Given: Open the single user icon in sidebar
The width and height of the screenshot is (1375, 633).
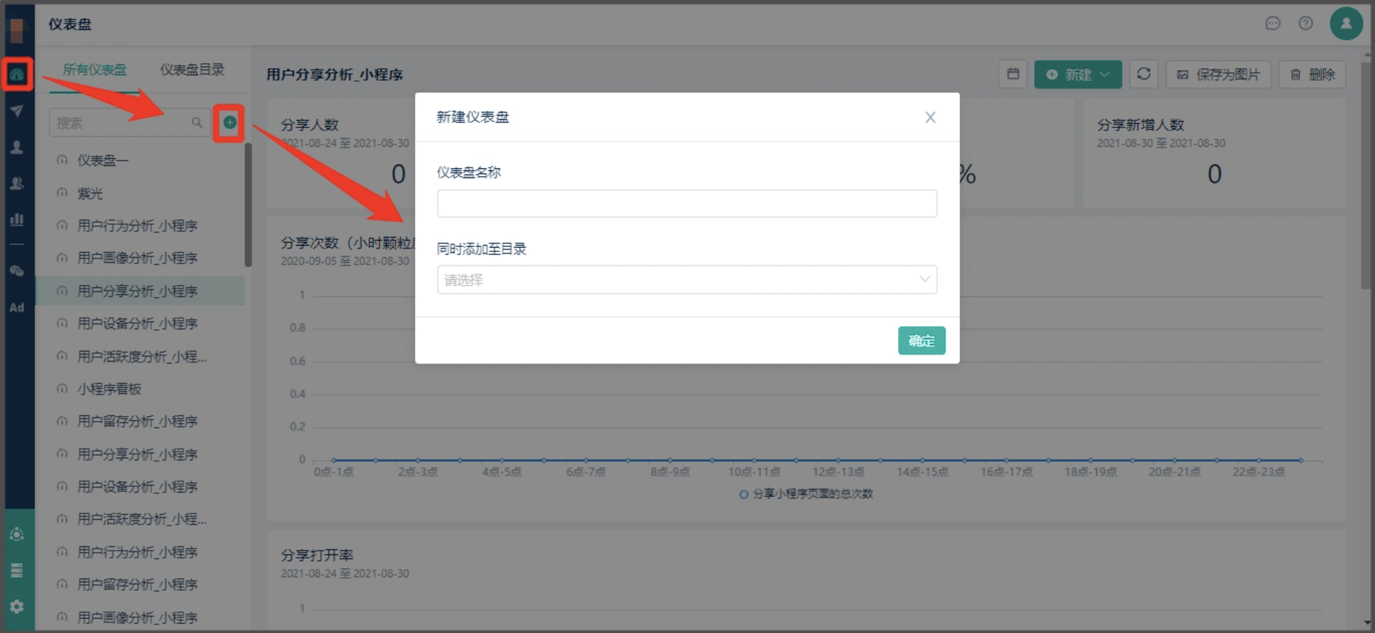Looking at the screenshot, I should click(16, 148).
